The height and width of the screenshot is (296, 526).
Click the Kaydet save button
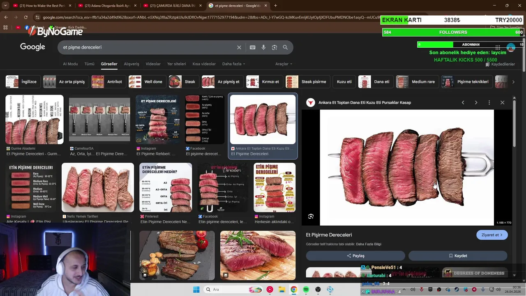pos(458,256)
